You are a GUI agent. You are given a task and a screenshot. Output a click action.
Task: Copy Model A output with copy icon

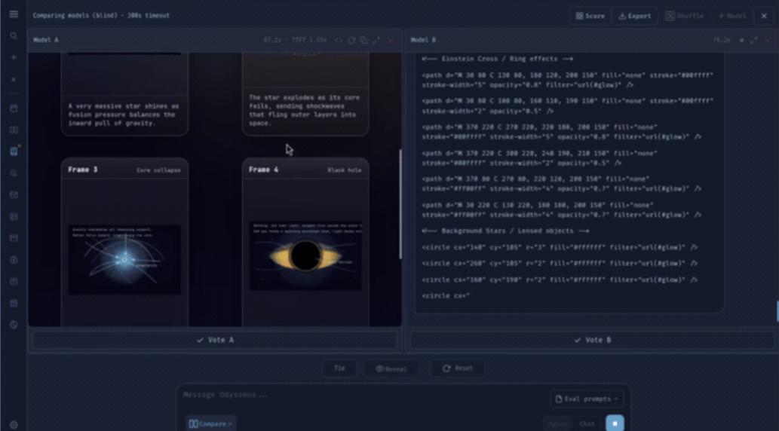[x=363, y=40]
